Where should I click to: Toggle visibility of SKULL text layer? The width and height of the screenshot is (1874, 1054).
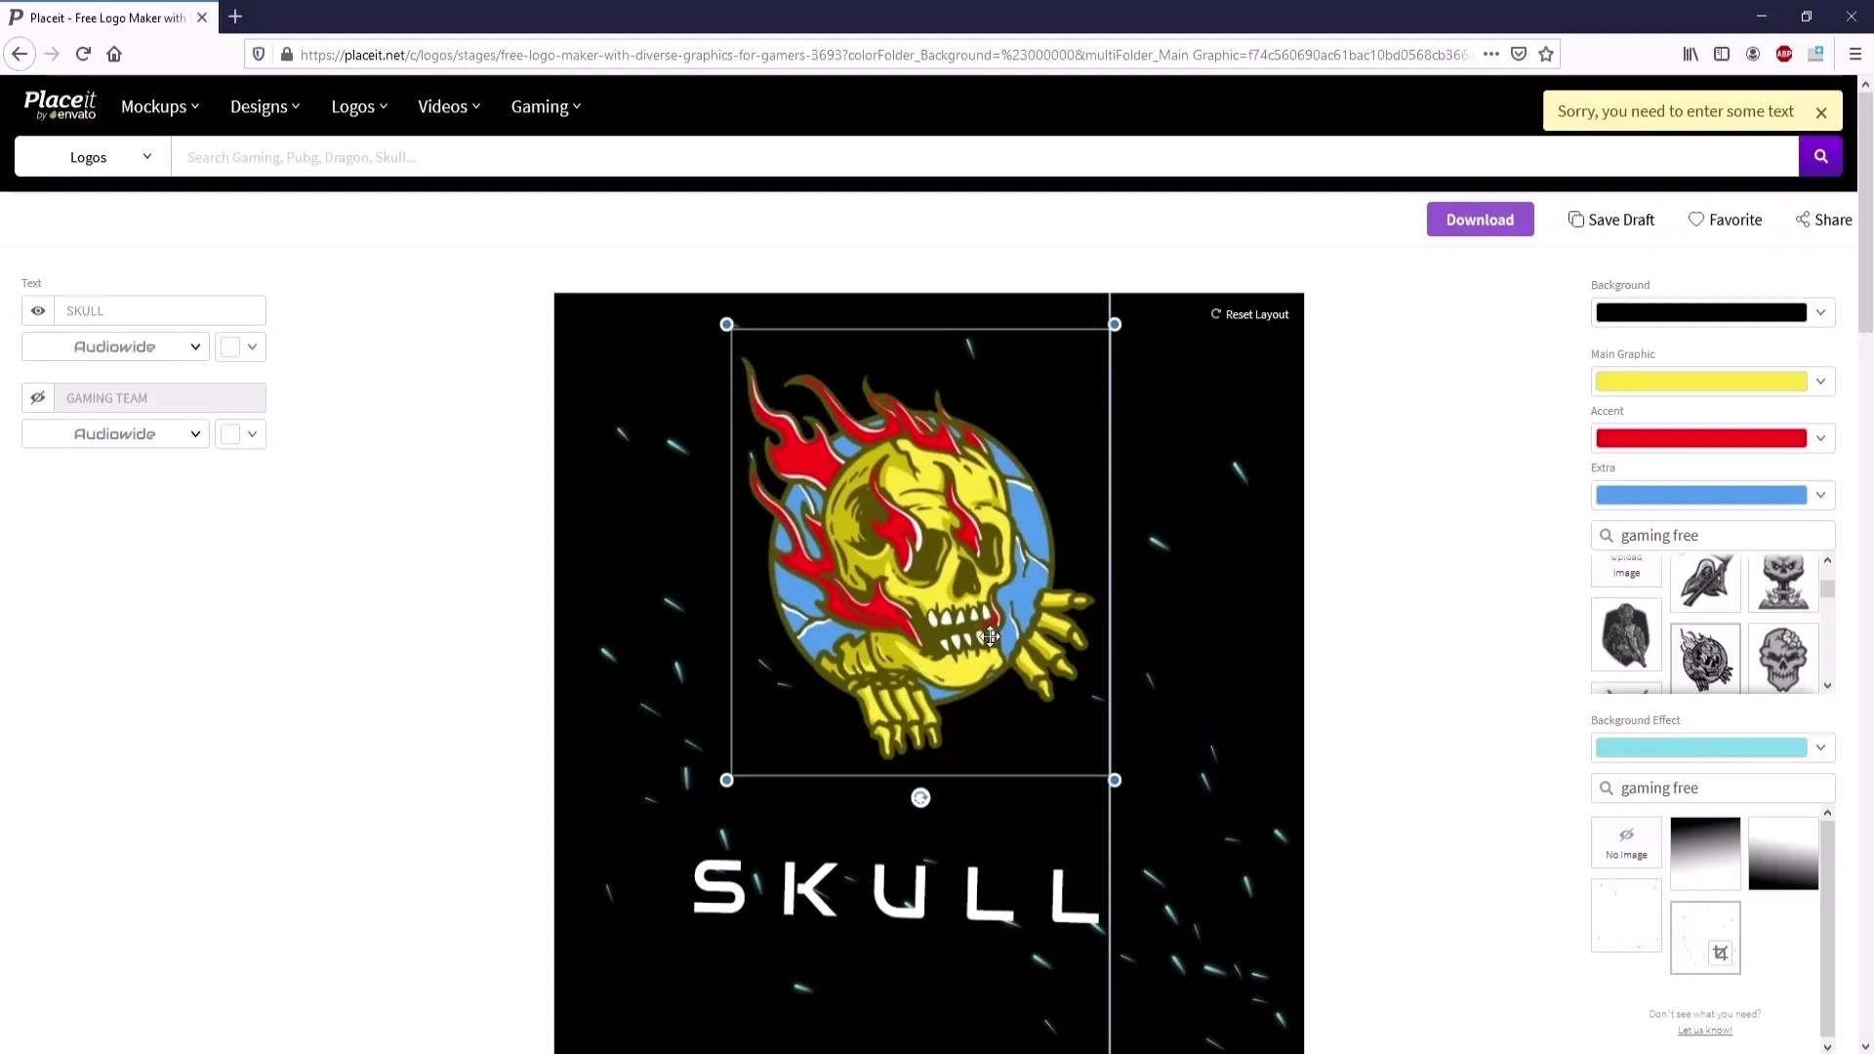tap(37, 310)
